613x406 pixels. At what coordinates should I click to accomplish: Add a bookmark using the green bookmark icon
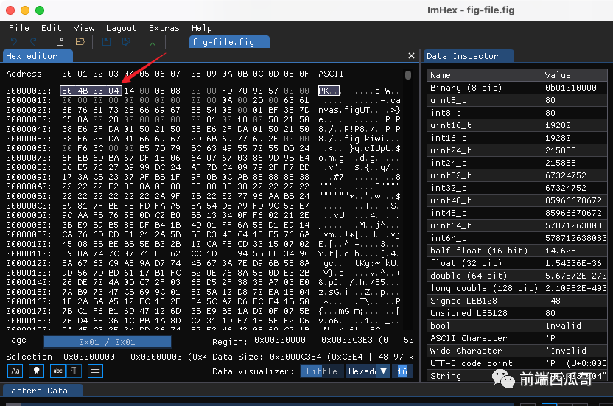pos(153,42)
